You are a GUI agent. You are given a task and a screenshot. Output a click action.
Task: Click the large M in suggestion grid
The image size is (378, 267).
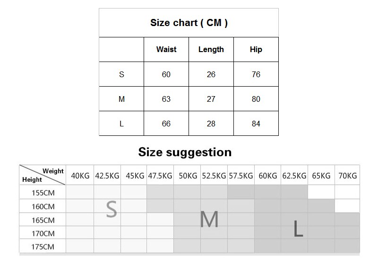209,219
